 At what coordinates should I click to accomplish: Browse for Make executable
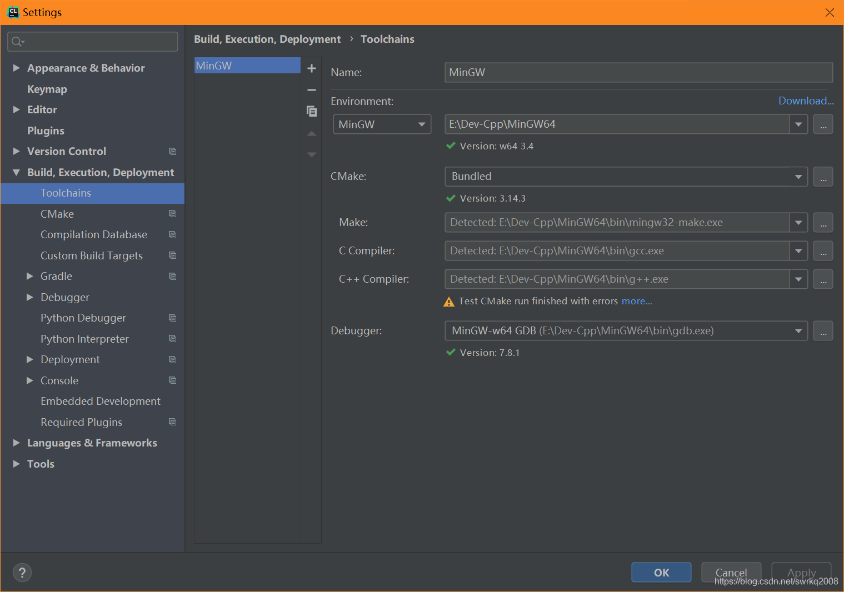point(823,223)
